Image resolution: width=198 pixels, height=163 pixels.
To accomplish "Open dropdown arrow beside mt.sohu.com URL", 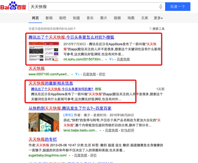I will pos(106,59).
